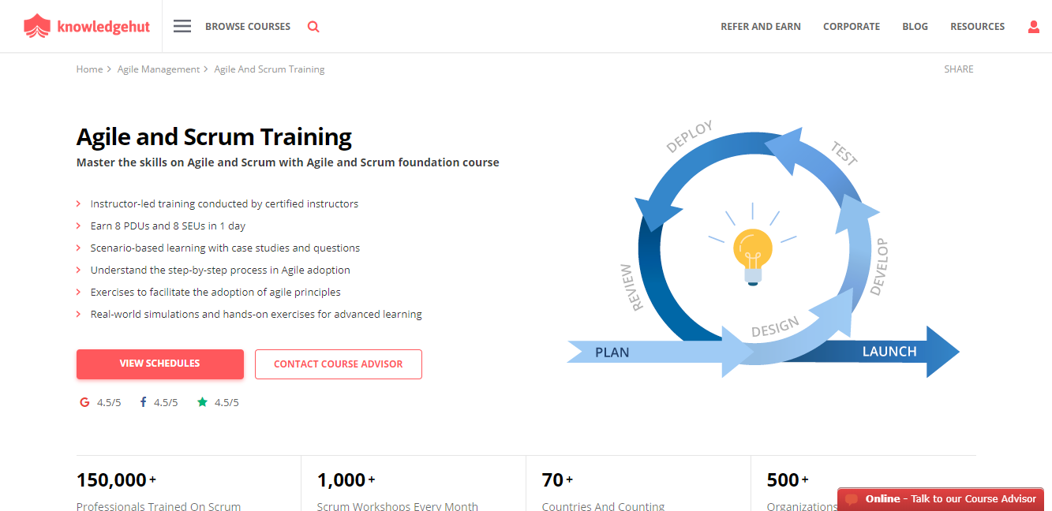Open Agile Management breadcrumb link
Screen dimensions: 1052x511
(x=158, y=69)
